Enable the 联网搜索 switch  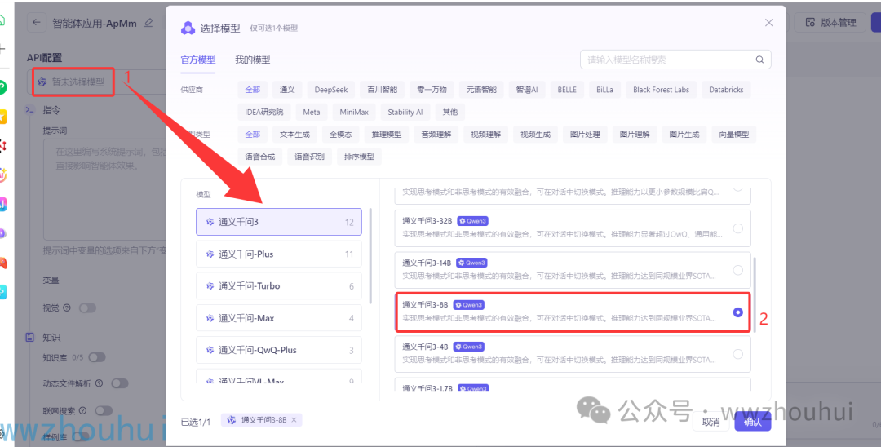(x=104, y=411)
